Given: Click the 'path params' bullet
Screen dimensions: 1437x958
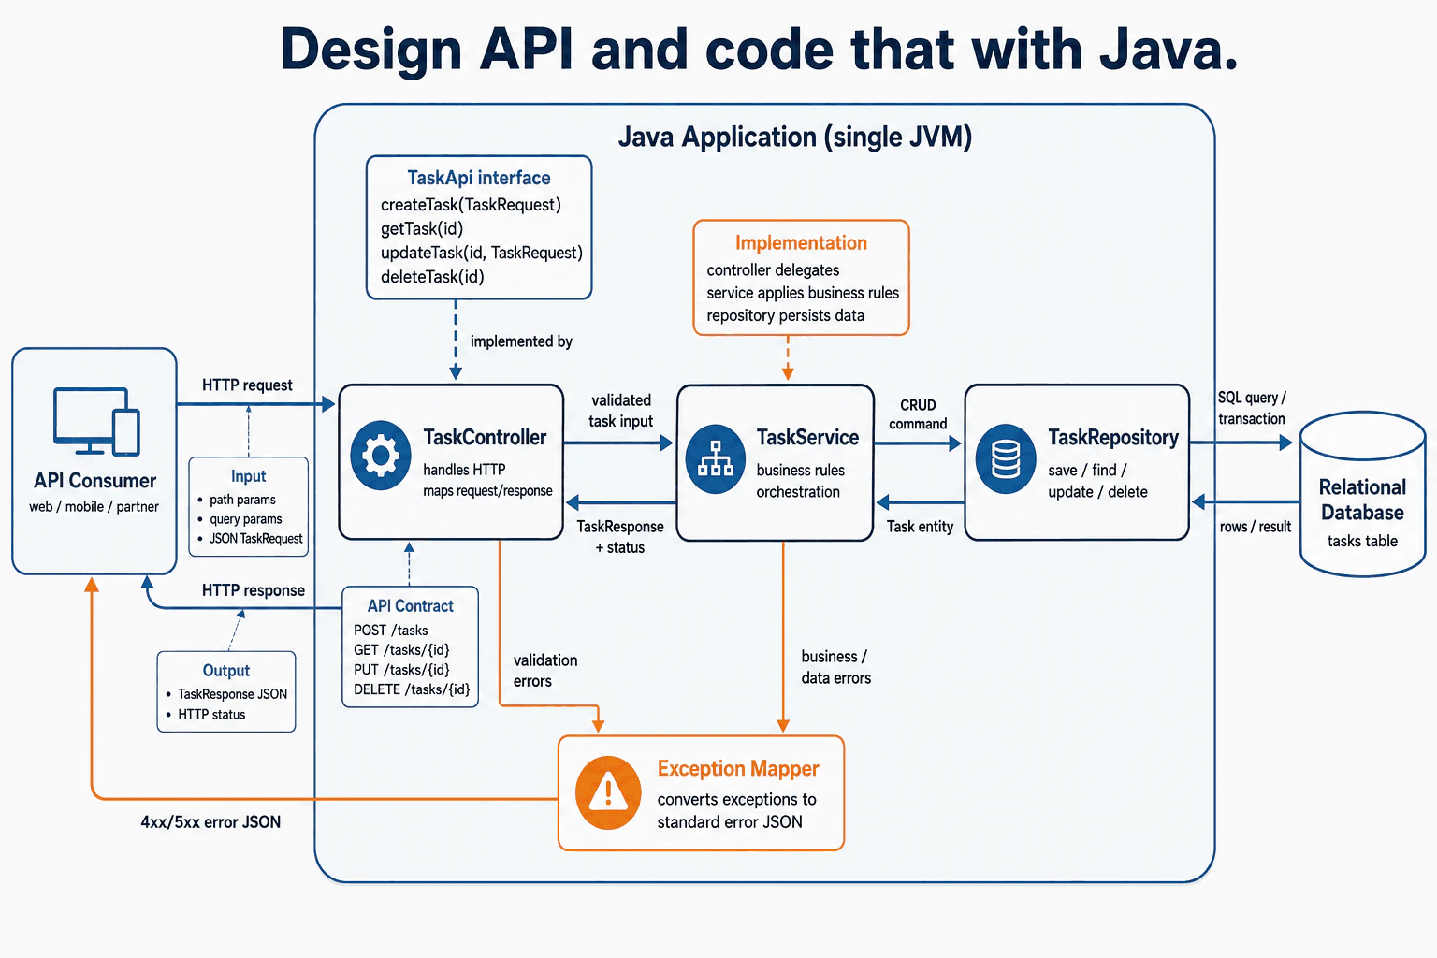Looking at the screenshot, I should pos(242,500).
